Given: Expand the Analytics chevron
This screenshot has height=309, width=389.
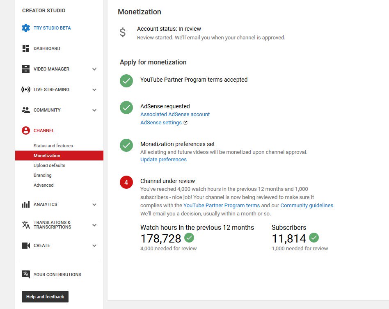Looking at the screenshot, I should tap(94, 205).
